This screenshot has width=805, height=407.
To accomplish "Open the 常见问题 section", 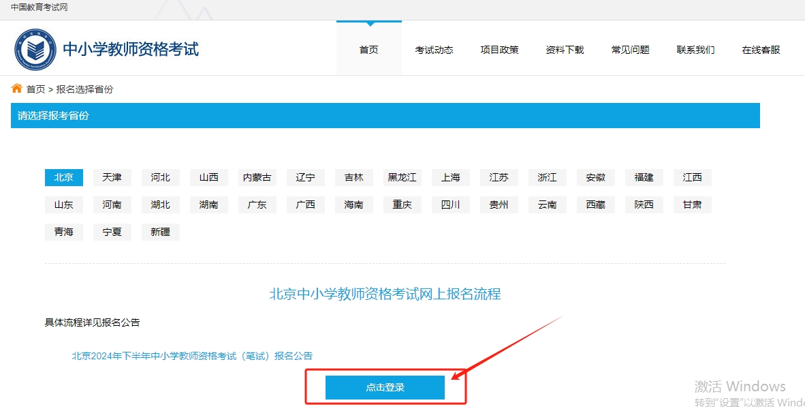I will pyautogui.click(x=630, y=49).
